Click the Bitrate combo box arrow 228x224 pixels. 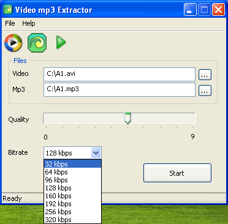pyautogui.click(x=96, y=153)
